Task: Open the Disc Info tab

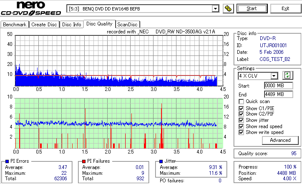Action: (71, 25)
